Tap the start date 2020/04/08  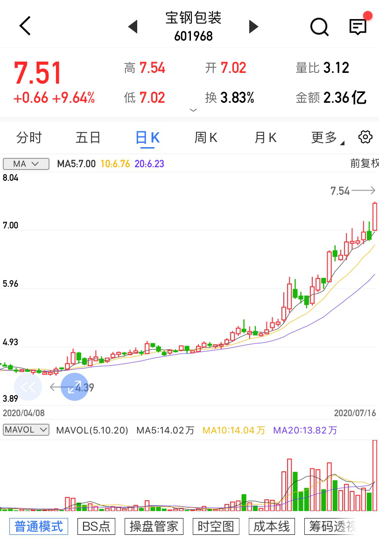click(24, 413)
